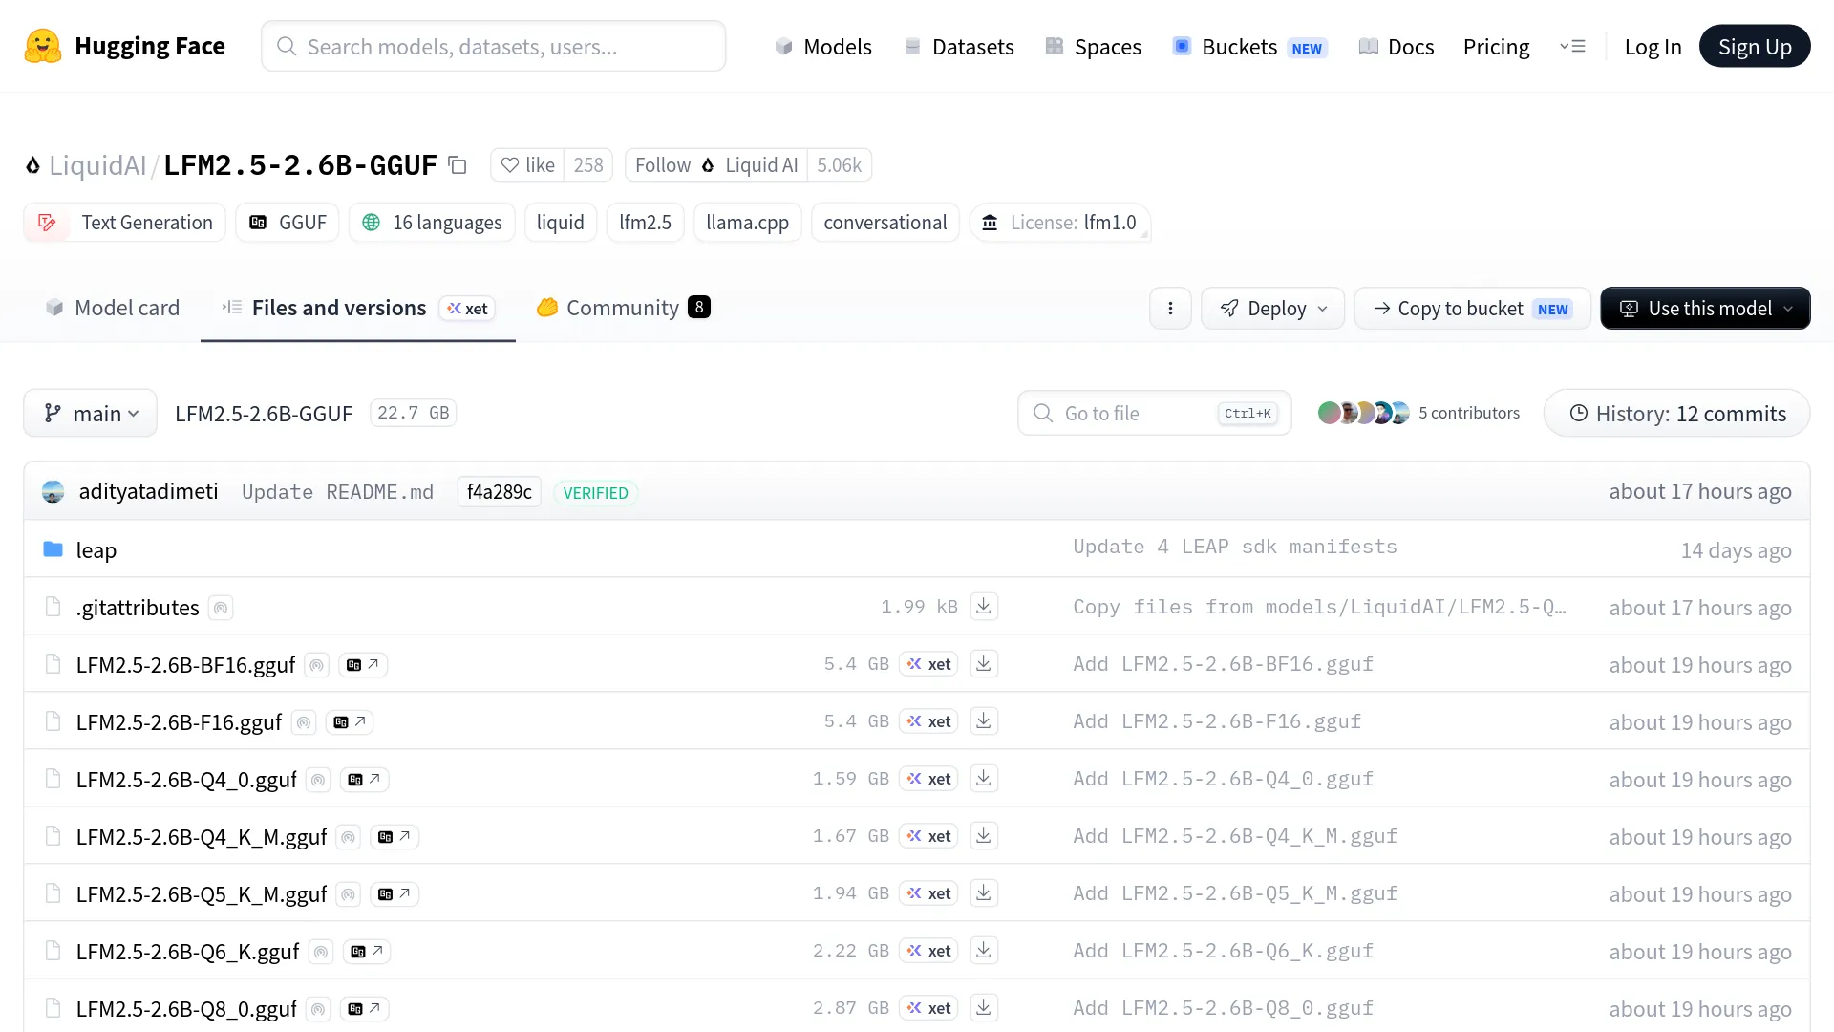
Task: Open GGUF viewer for BF16 file
Action: (363, 664)
